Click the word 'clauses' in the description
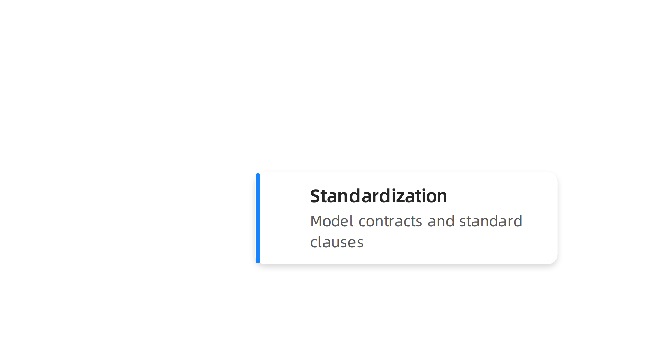 tap(337, 242)
